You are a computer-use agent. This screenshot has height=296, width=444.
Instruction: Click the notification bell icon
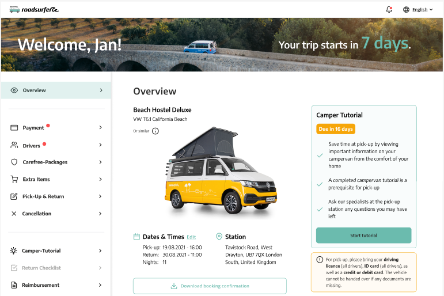[389, 10]
